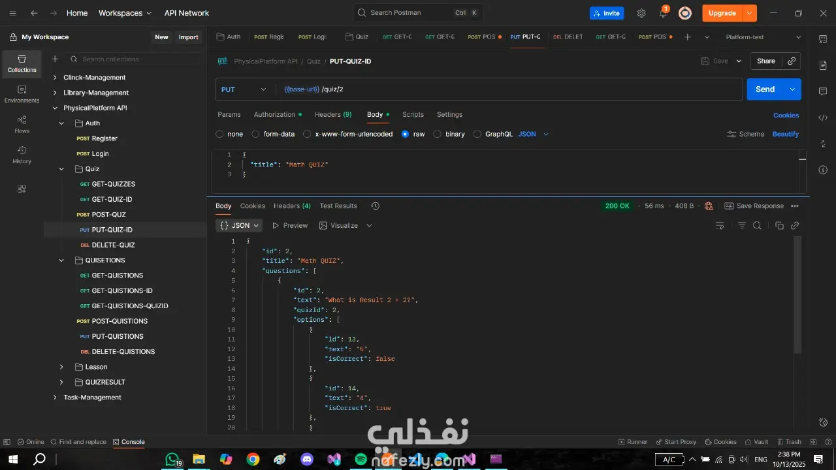Screen dimensions: 836x470
Task: Open the network warning globe icon
Action: (x=709, y=206)
